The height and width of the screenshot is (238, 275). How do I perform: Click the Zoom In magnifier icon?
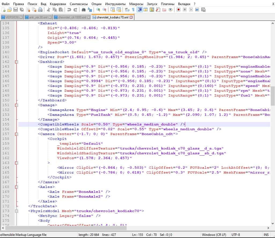(98, 10)
